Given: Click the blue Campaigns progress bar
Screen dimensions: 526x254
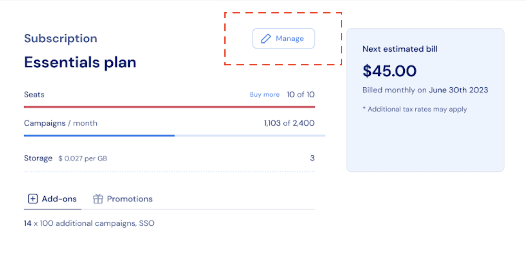Looking at the screenshot, I should pos(99,135).
